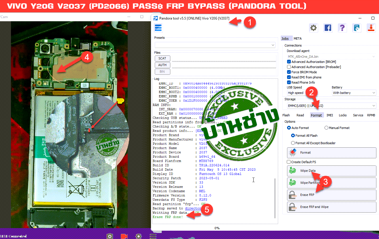The image size is (379, 239).
Task: Toggle Read Phone Info checkbox
Action: tap(289, 82)
